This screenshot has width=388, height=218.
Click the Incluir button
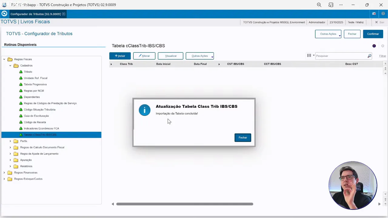(x=120, y=56)
